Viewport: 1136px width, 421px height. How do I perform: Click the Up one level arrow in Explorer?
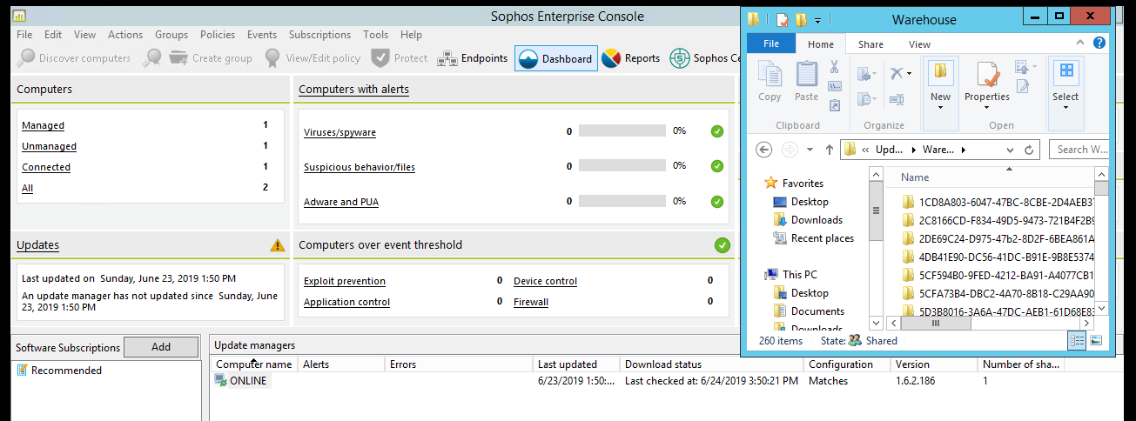(829, 150)
